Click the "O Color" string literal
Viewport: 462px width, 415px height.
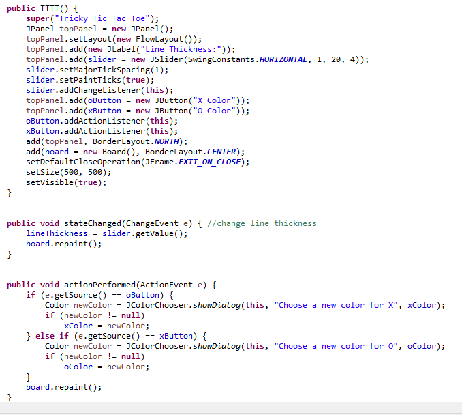213,111
